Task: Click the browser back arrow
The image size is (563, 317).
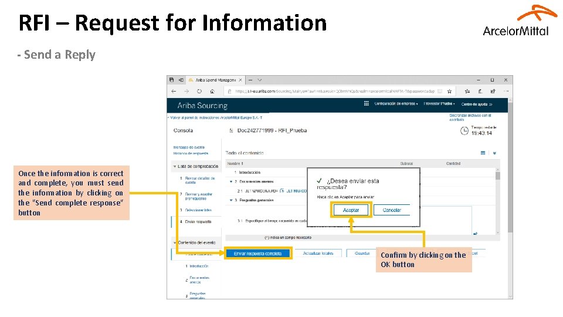Action: pyautogui.click(x=174, y=92)
